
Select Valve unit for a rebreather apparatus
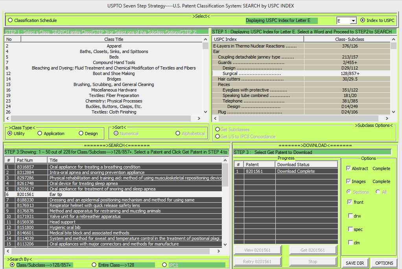click(113, 216)
